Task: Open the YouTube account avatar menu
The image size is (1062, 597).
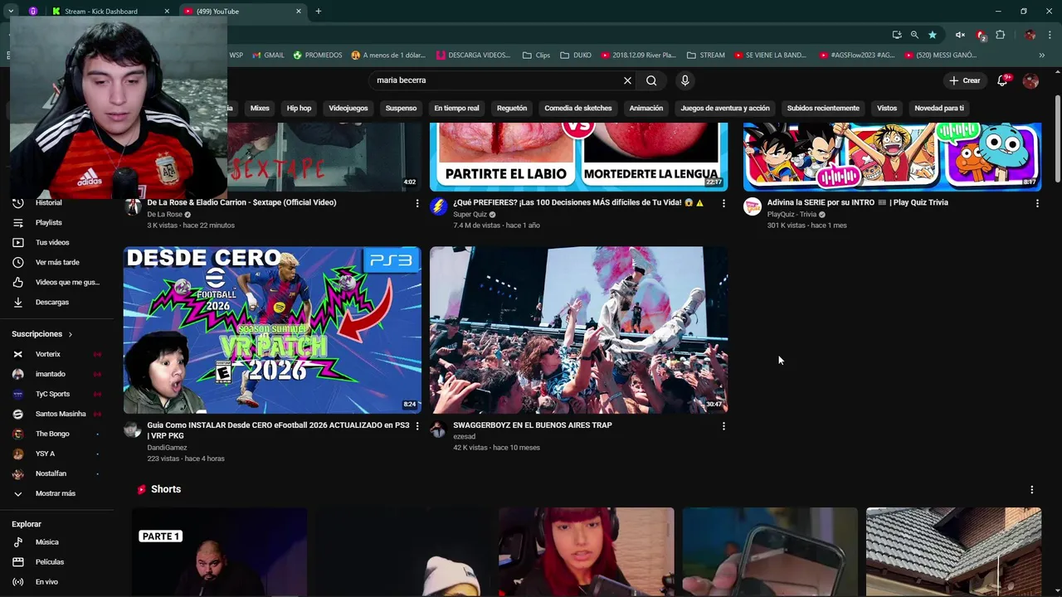Action: point(1030,80)
